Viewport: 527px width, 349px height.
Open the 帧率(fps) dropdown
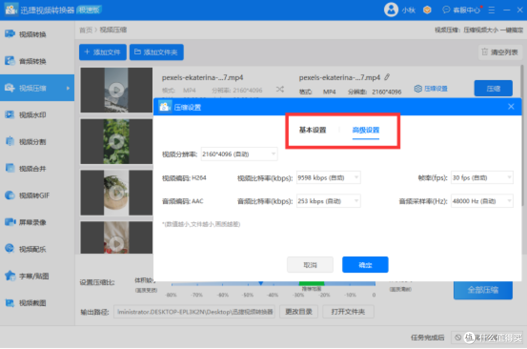pos(482,178)
